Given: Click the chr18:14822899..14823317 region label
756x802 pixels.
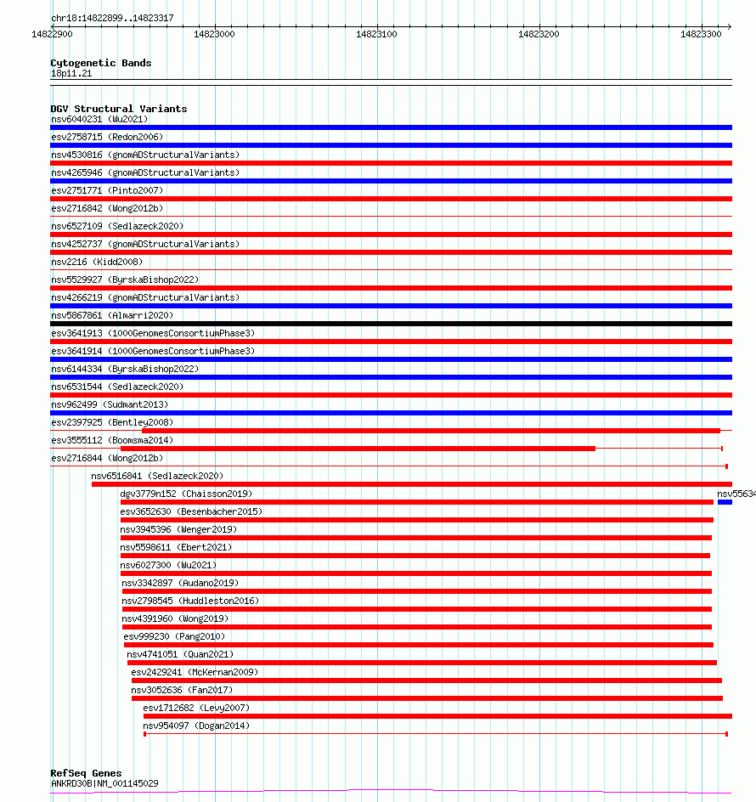Looking at the screenshot, I should (112, 18).
